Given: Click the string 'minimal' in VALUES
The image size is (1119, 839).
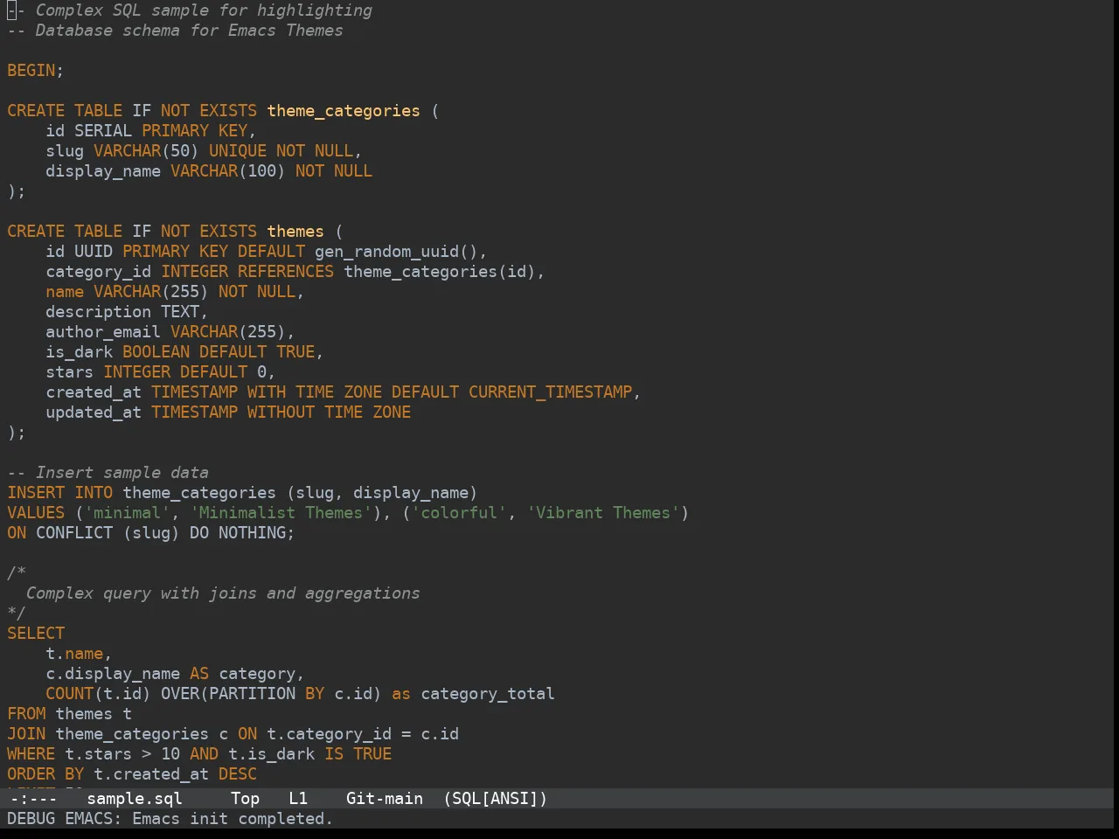Looking at the screenshot, I should tap(128, 513).
